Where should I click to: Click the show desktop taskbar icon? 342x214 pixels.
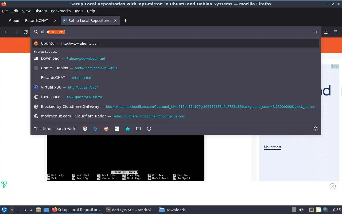(x=46, y=210)
